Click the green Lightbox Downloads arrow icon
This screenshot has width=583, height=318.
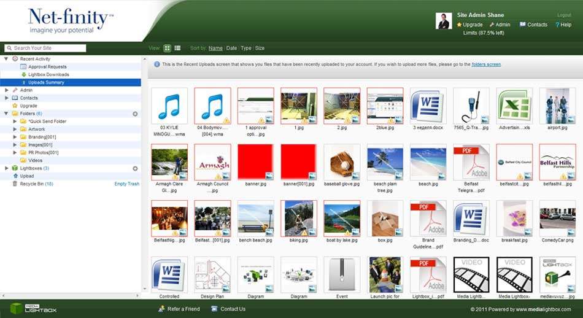click(23, 74)
